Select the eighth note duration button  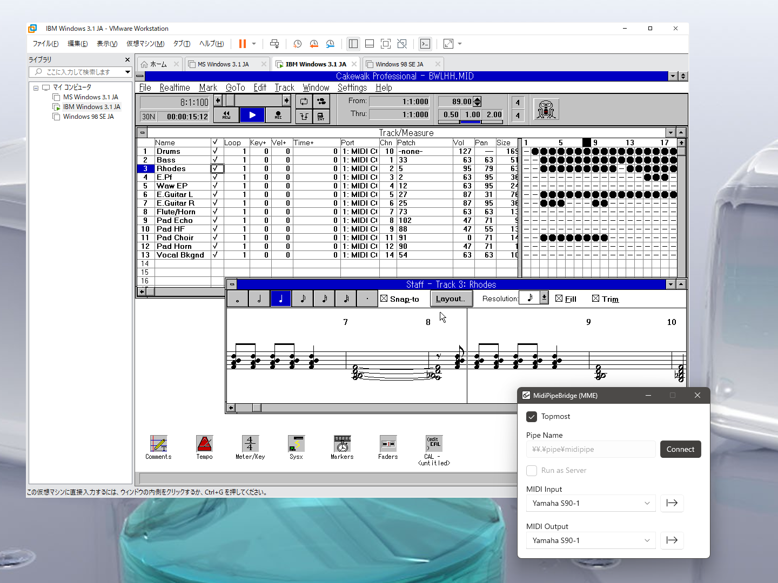[x=303, y=299]
